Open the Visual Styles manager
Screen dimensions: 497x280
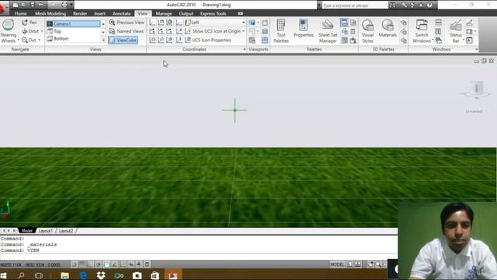pyautogui.click(x=367, y=31)
